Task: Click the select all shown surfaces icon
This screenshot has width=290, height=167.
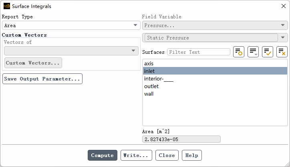Action: [268, 52]
